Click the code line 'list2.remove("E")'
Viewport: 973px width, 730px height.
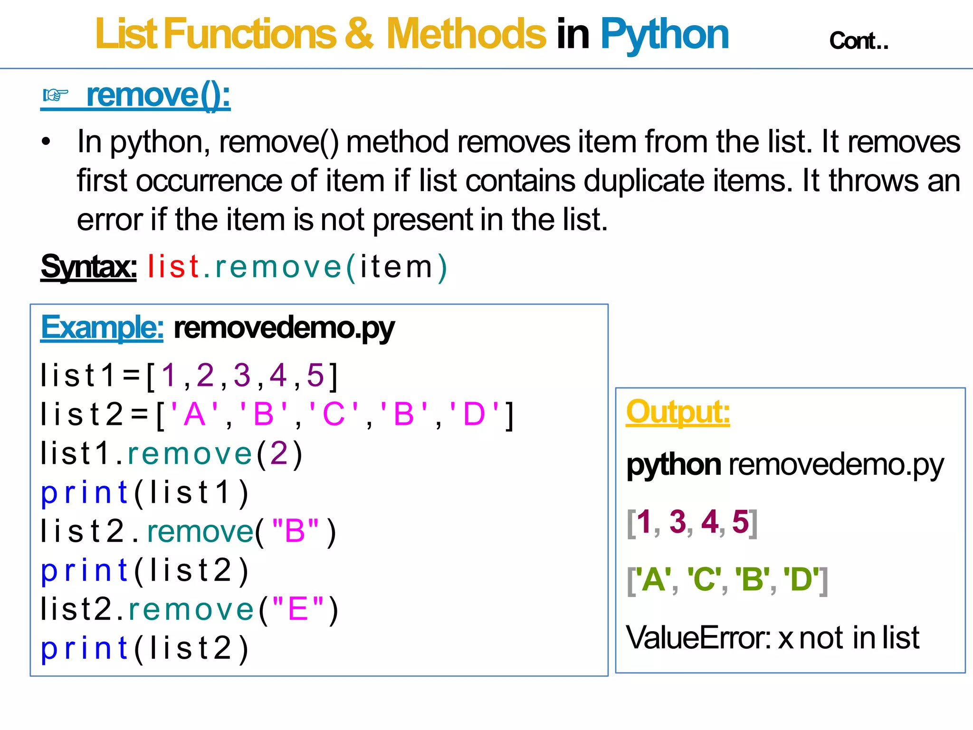190,610
